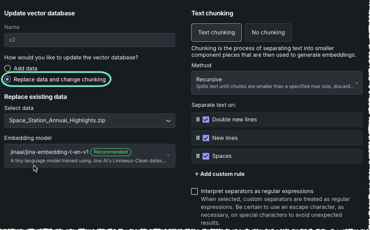Open the Select data dropdown
370x230 pixels.
[x=89, y=120]
